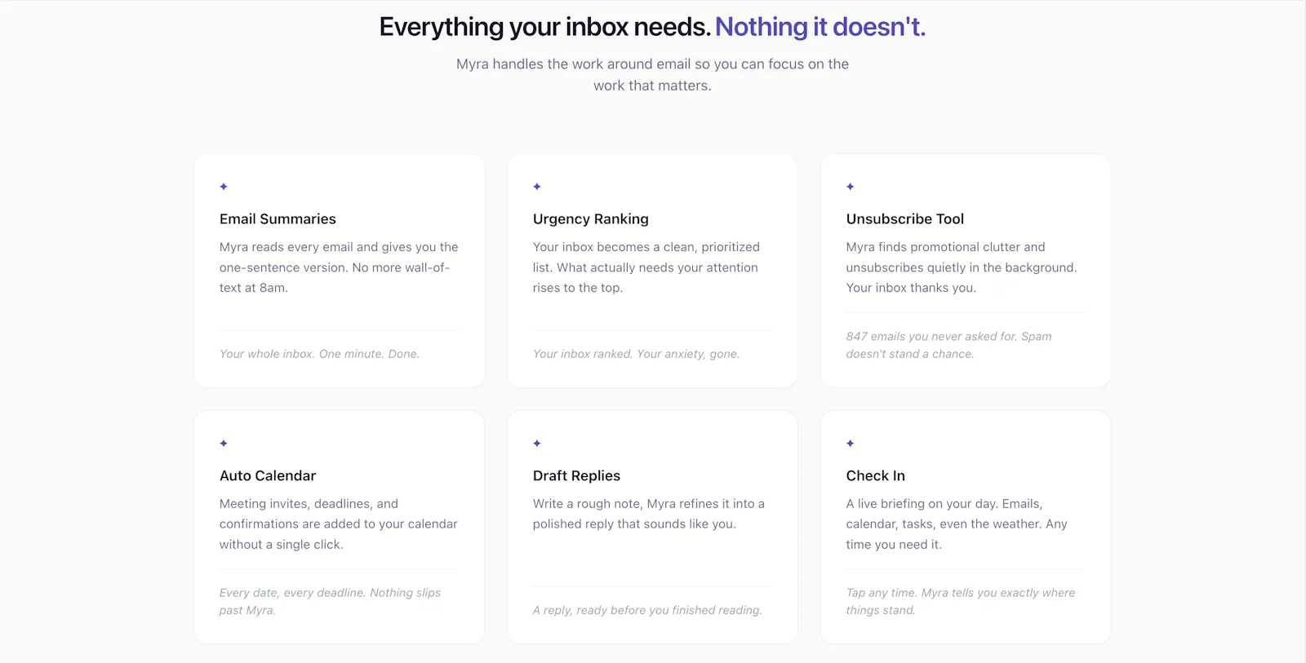Choose the Check In card heading
1306x663 pixels.
click(x=876, y=475)
